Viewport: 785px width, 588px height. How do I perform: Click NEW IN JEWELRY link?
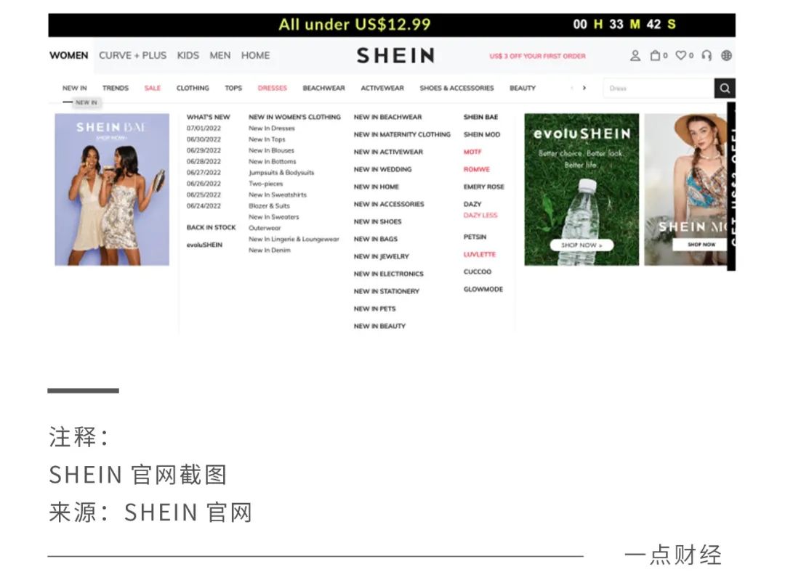coord(382,256)
